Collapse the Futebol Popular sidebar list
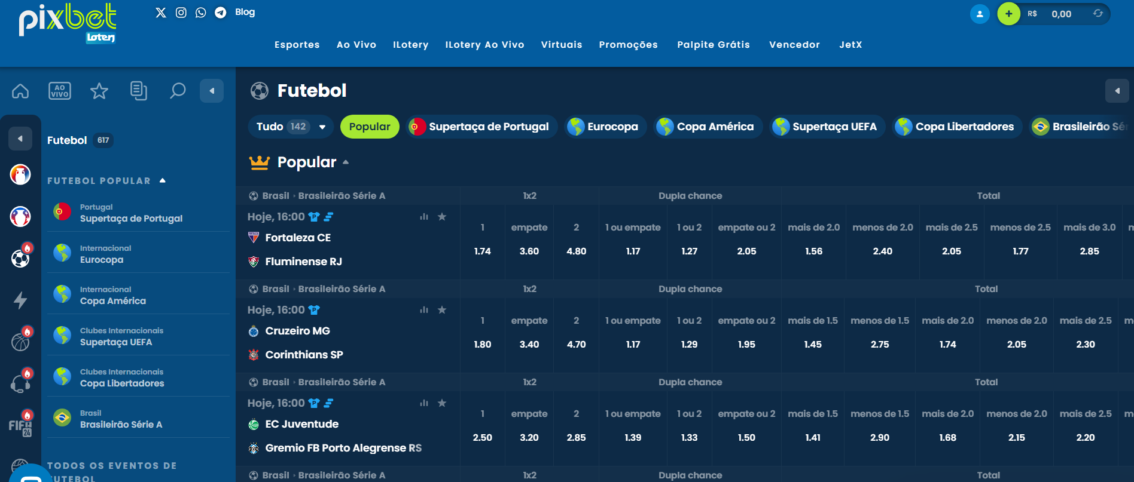 (x=163, y=180)
